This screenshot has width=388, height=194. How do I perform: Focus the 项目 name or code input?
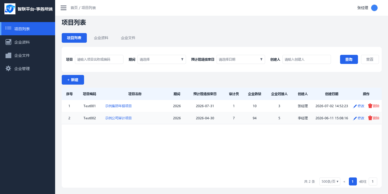tap(99, 59)
